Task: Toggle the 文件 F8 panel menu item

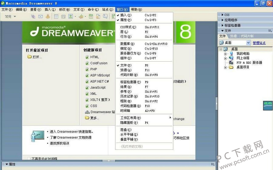Action: [x=144, y=65]
